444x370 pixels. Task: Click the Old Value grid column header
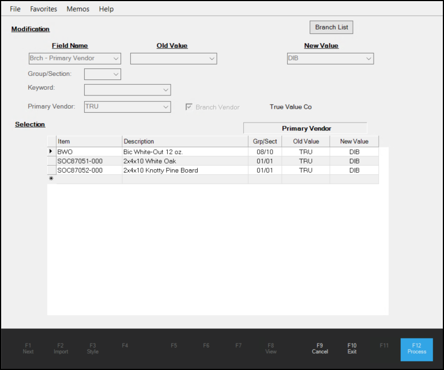click(x=306, y=142)
